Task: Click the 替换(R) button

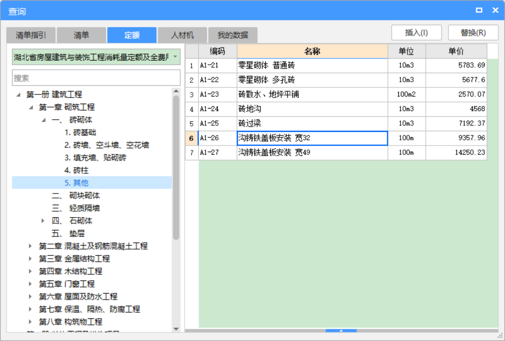Action: tap(473, 32)
